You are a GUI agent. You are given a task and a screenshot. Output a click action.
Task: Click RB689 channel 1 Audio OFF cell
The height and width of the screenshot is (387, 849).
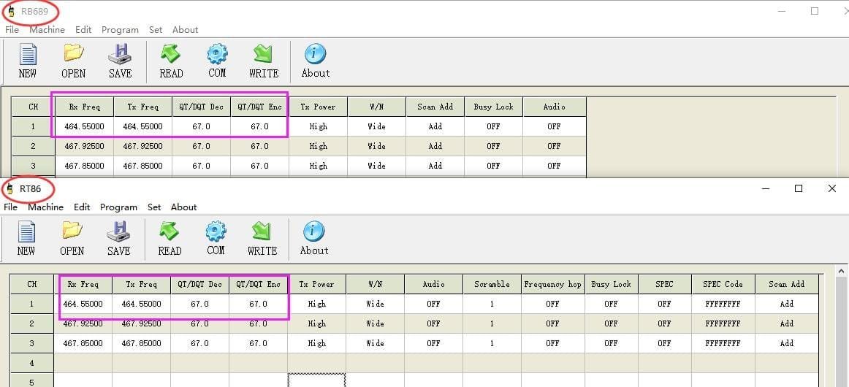click(555, 126)
